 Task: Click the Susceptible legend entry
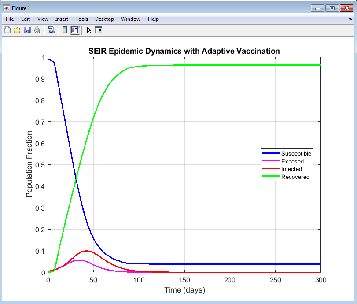[296, 153]
